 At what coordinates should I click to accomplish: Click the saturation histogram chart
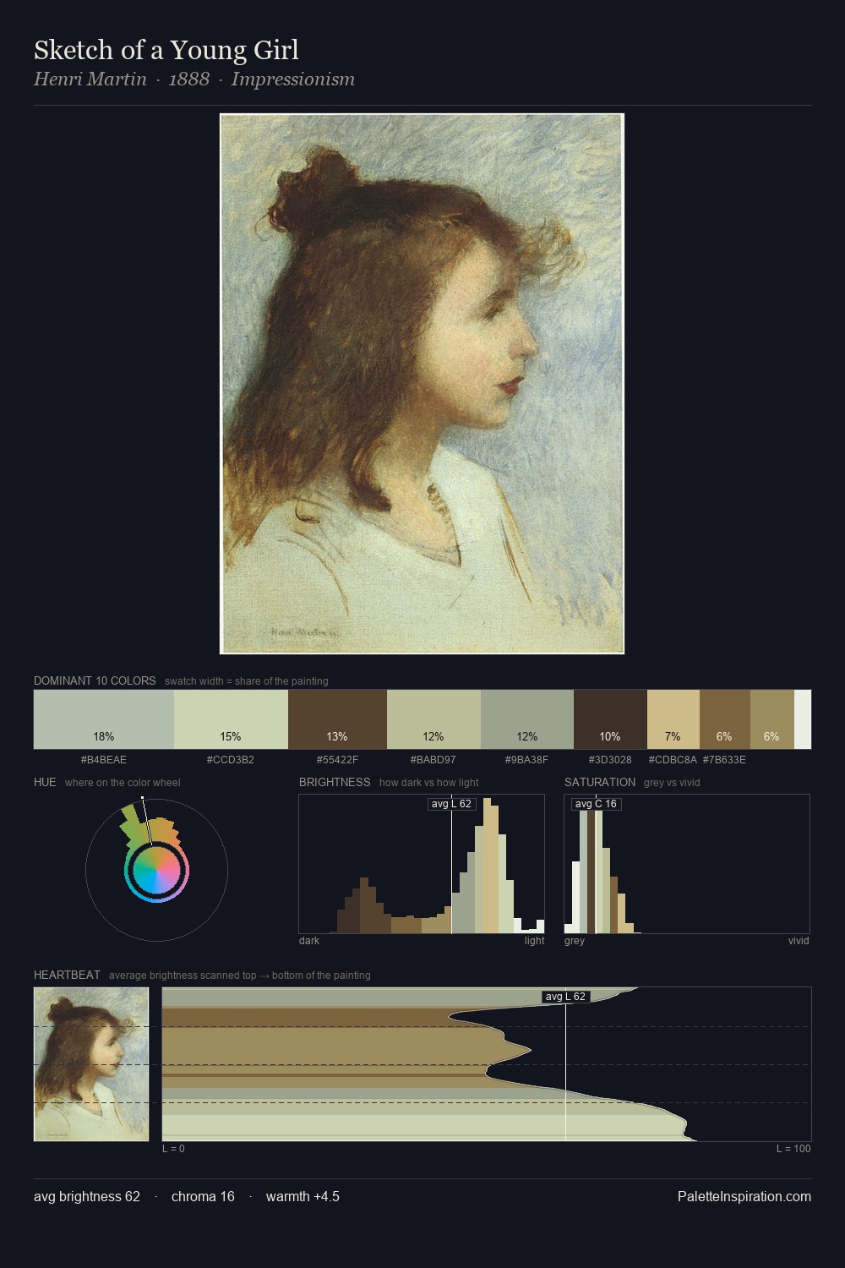click(x=687, y=864)
